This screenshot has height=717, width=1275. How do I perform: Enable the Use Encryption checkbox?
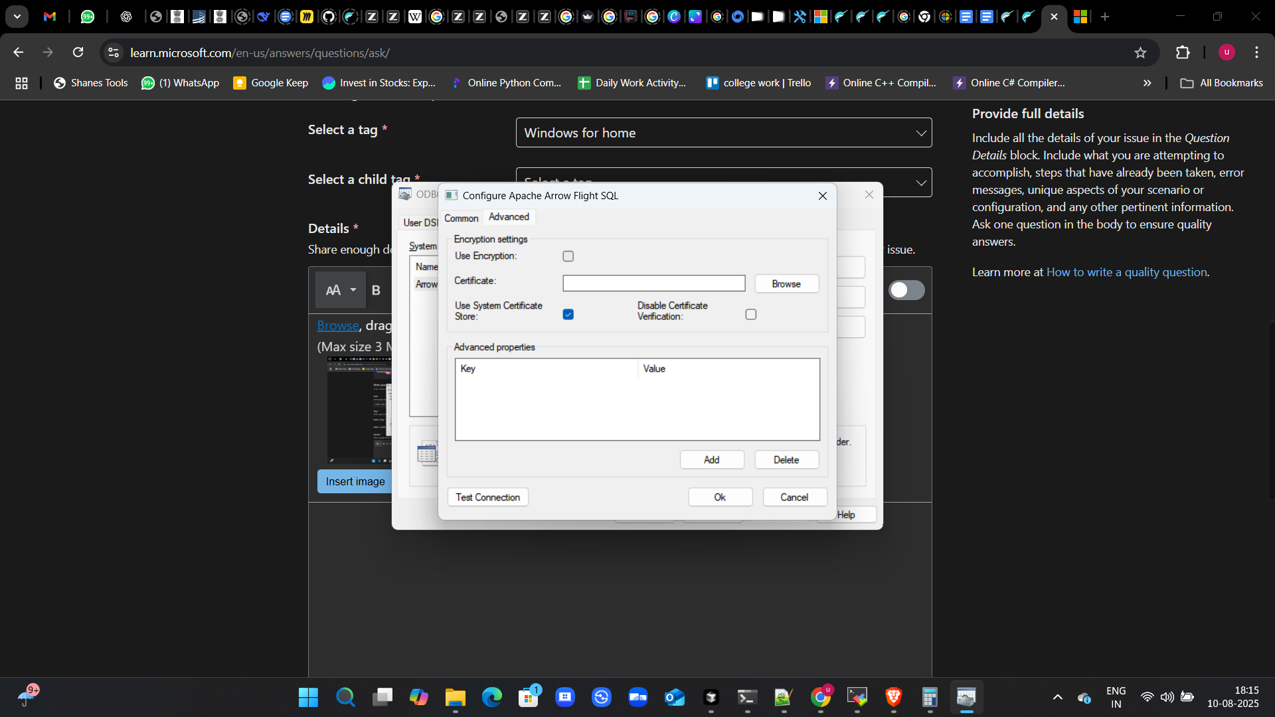click(x=568, y=256)
